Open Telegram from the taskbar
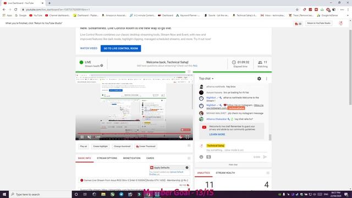This screenshot has width=352, height=198. coord(121,194)
